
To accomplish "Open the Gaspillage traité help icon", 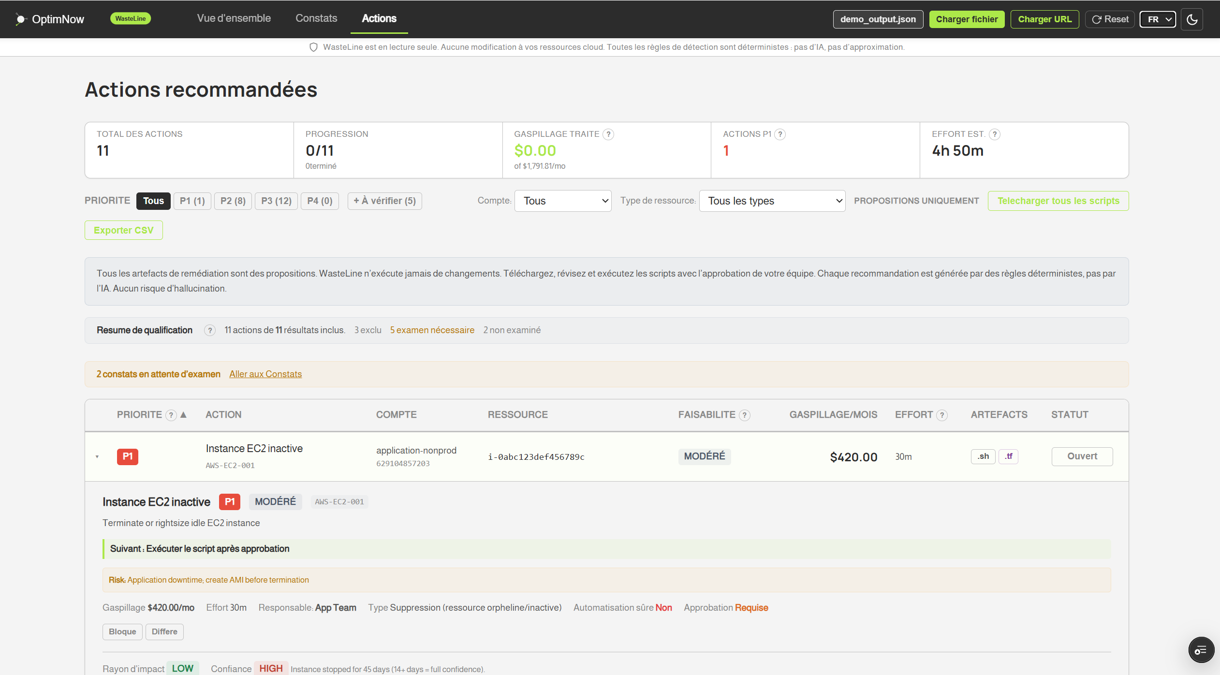I will 608,134.
